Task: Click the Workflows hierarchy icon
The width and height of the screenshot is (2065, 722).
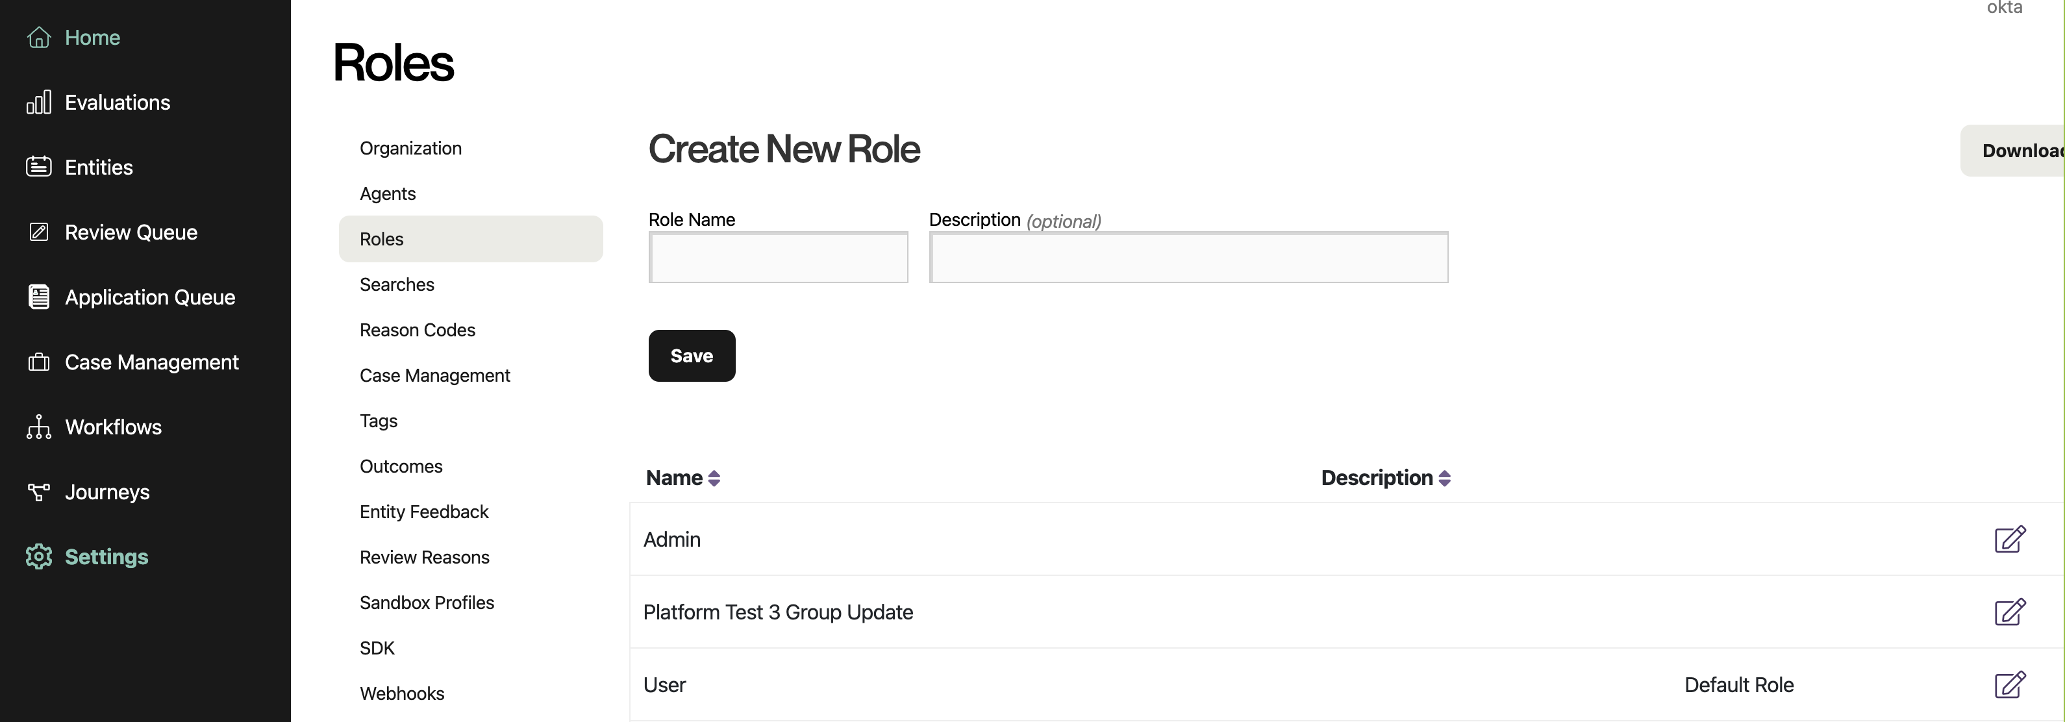Action: pyautogui.click(x=38, y=427)
